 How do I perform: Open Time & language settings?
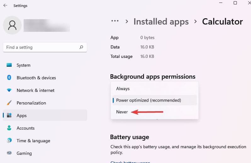tap(33, 141)
